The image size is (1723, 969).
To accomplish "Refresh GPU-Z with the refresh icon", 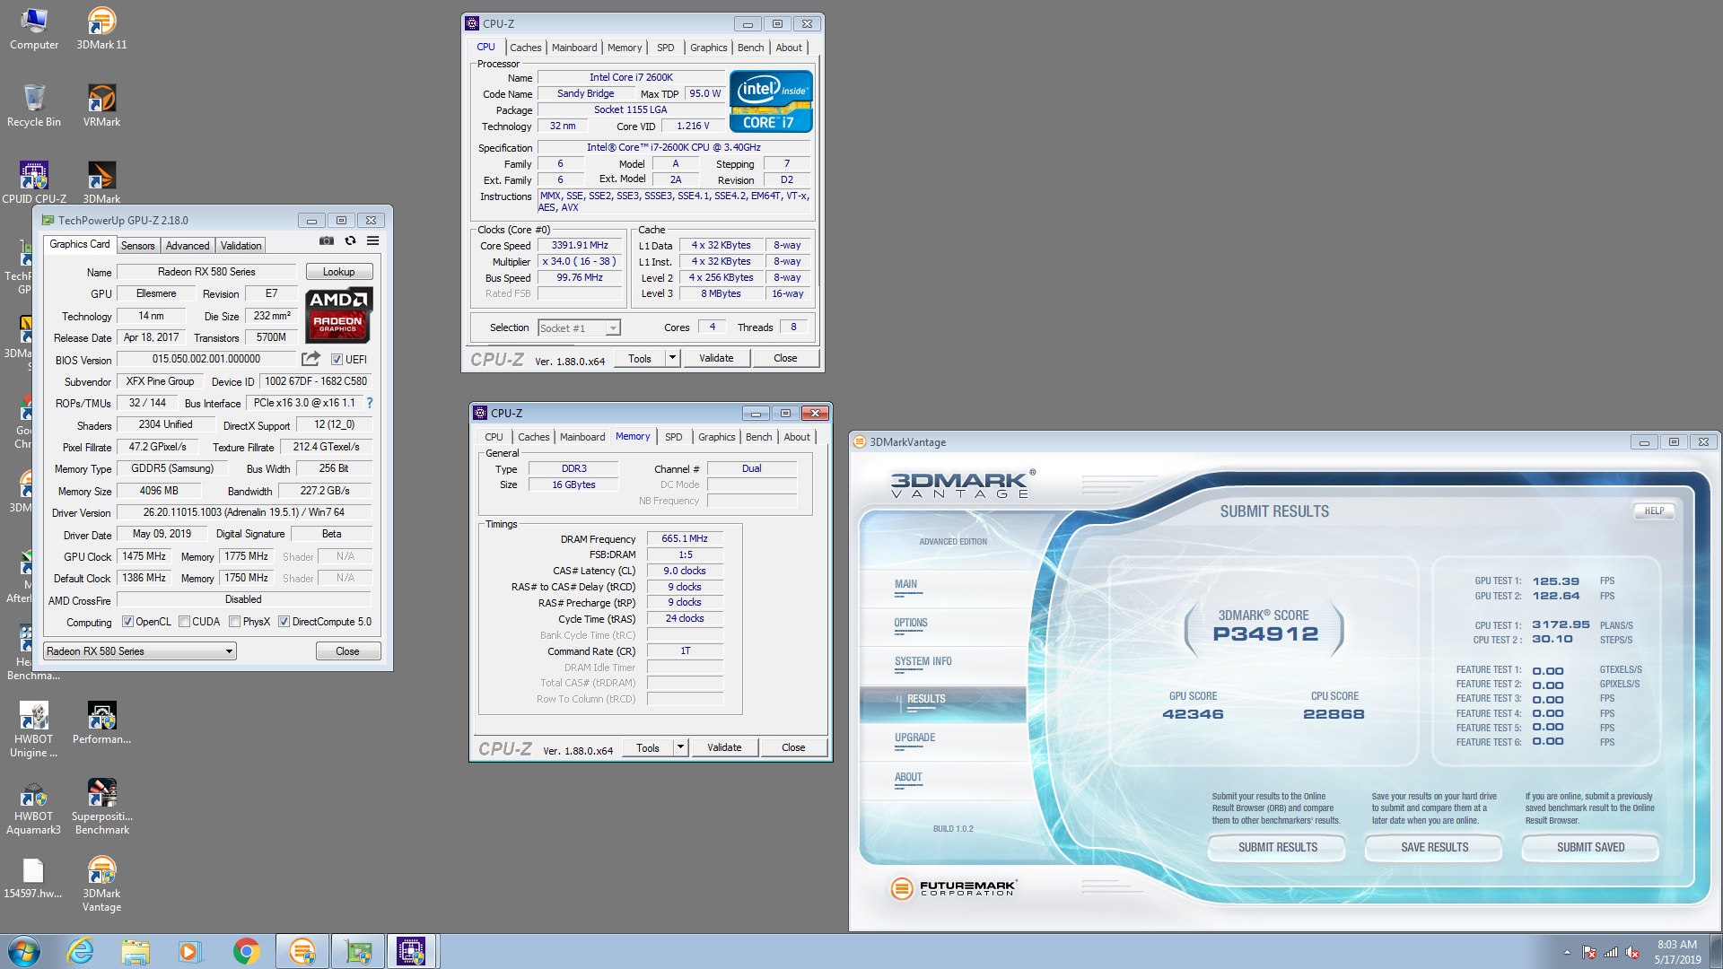I will (350, 241).
